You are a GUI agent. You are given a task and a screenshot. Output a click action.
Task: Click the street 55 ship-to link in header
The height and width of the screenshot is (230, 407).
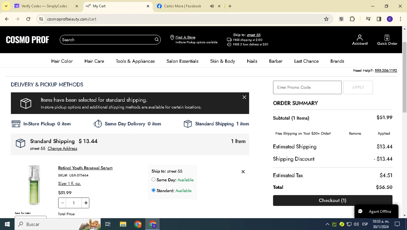coord(253,35)
